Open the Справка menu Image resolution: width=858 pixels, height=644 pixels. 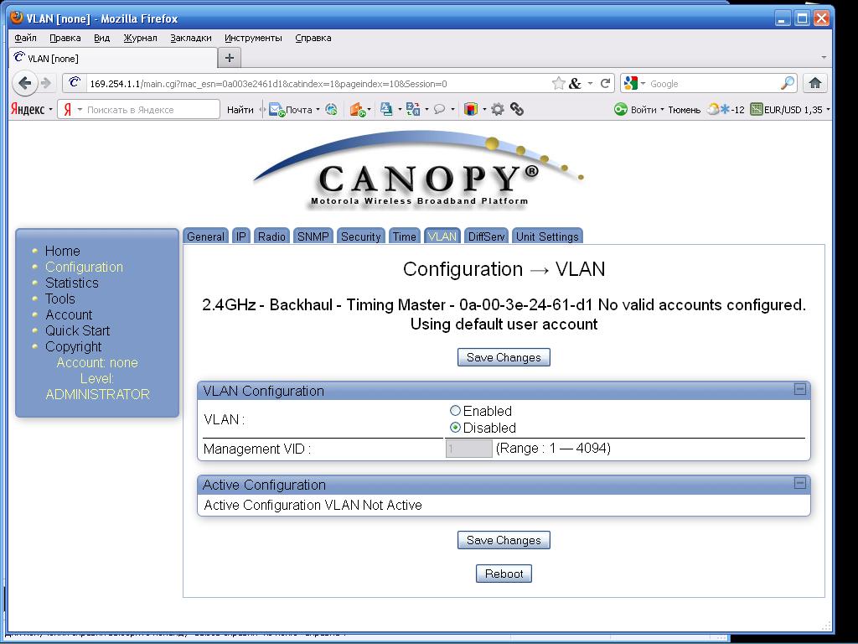click(x=313, y=38)
